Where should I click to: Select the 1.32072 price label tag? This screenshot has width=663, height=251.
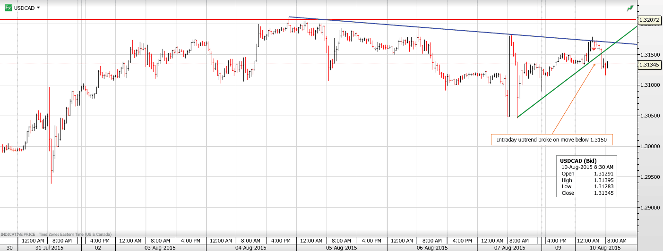click(x=650, y=20)
